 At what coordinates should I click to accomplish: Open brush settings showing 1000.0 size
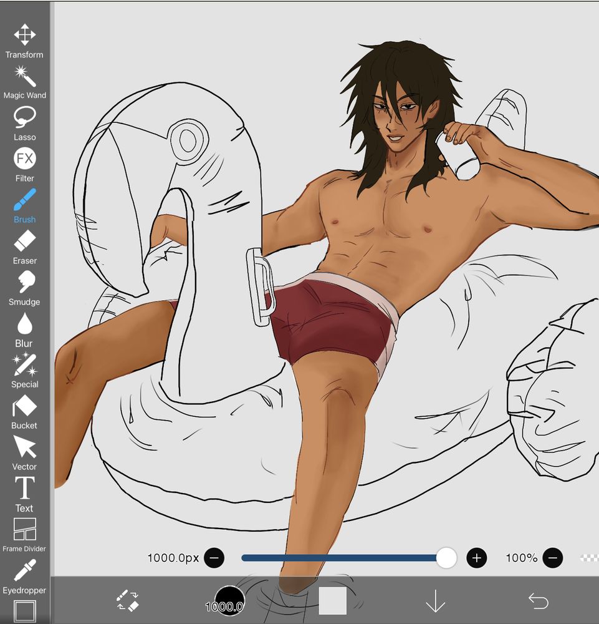(x=229, y=601)
